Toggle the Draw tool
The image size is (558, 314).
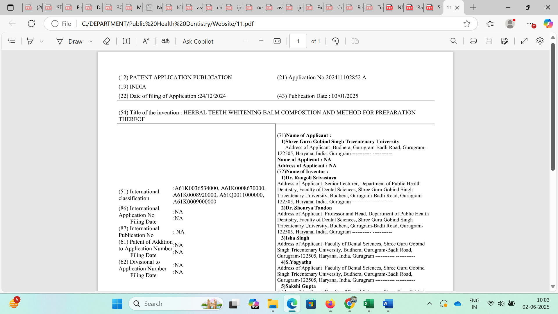pyautogui.click(x=69, y=41)
